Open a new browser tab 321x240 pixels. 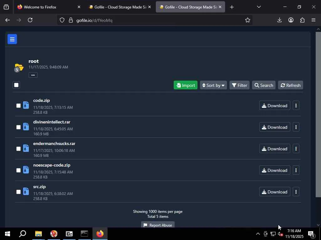(232, 7)
